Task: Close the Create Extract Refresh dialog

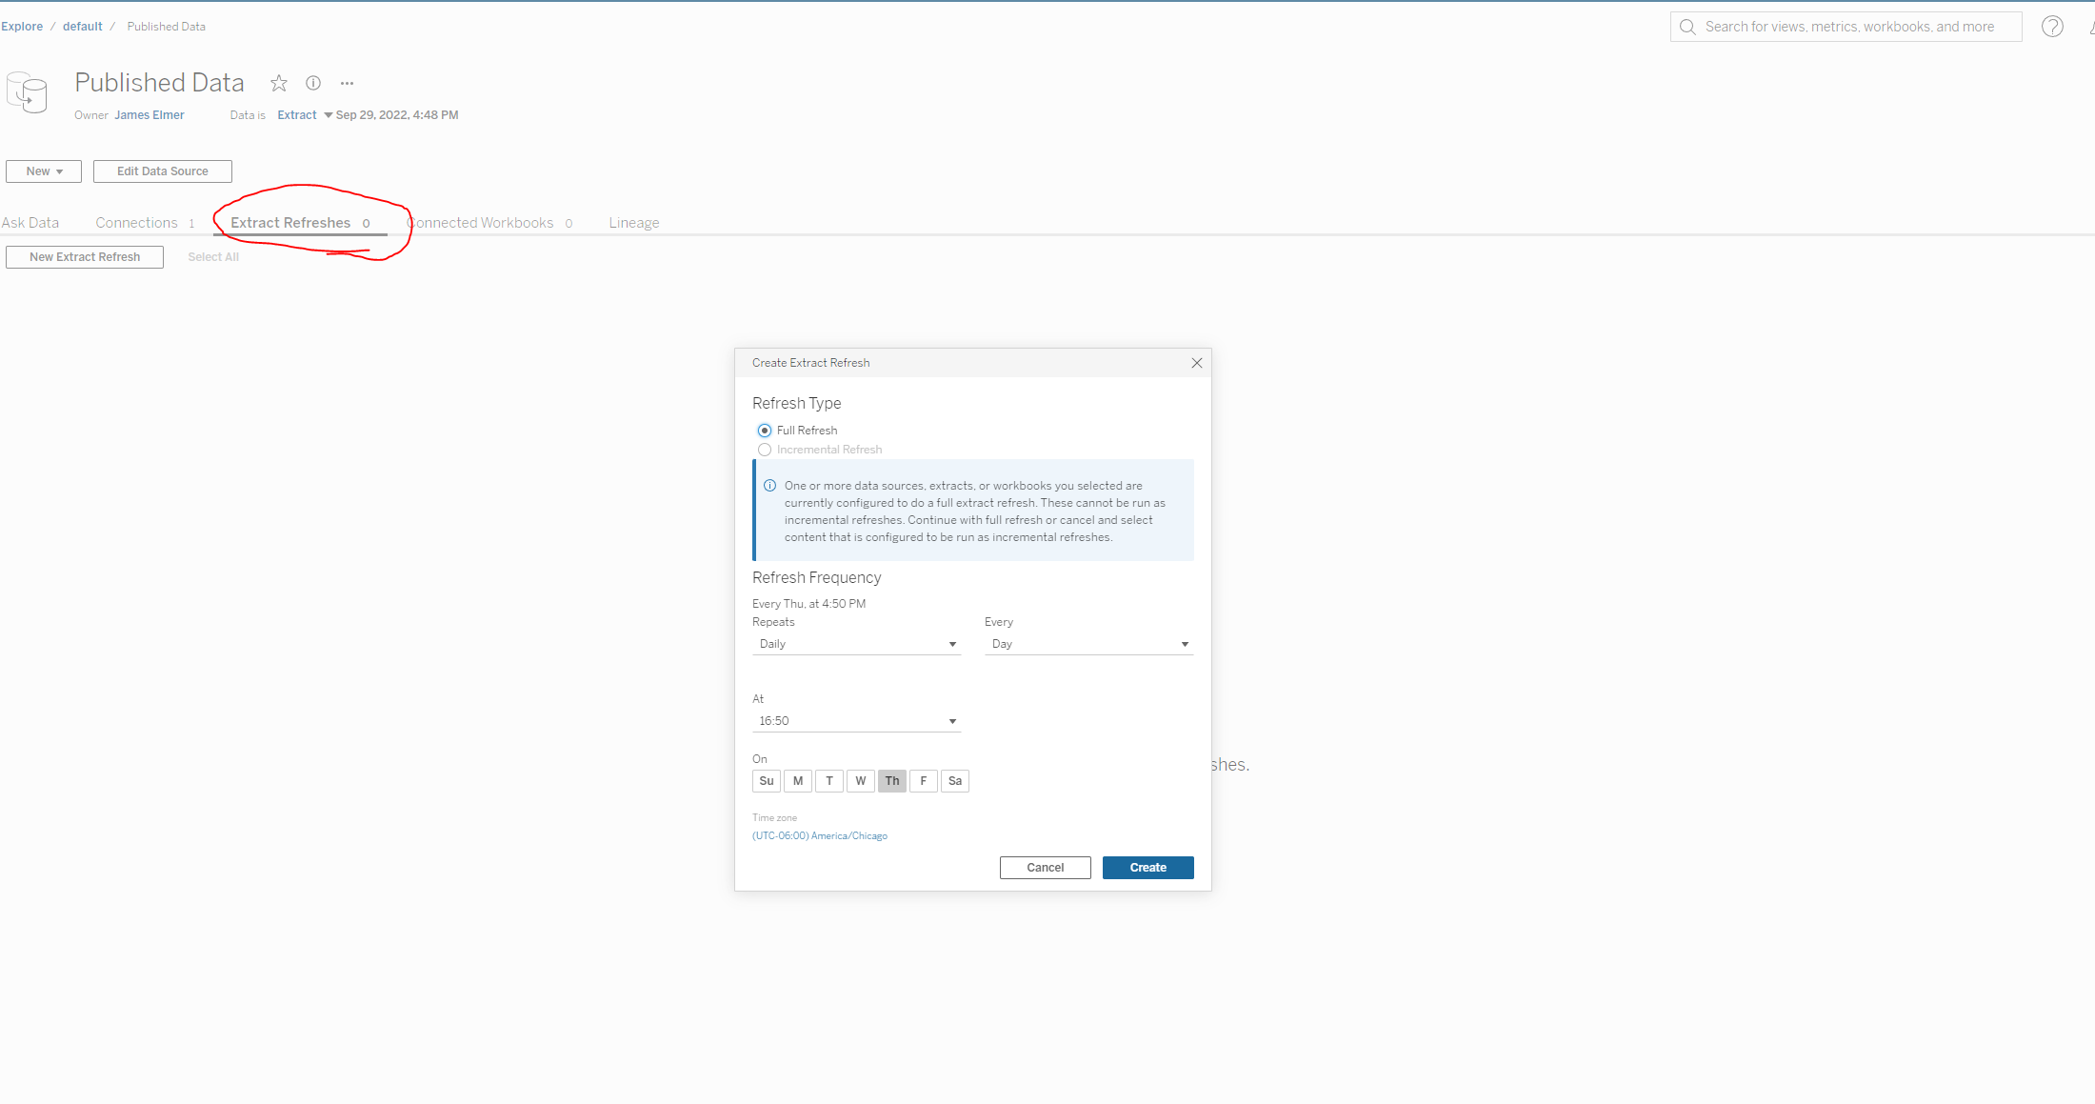Action: tap(1197, 363)
